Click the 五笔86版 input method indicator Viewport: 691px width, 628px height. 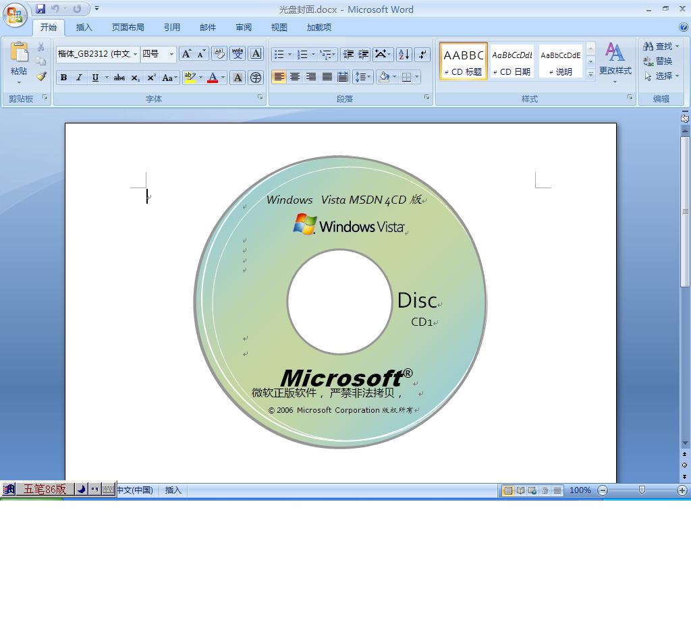click(44, 489)
